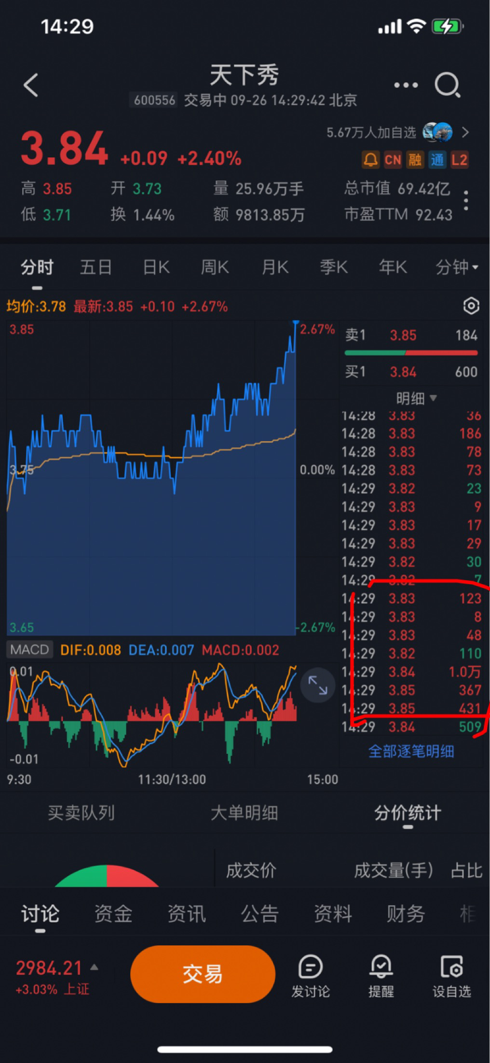Tap the 总市值 69.42亿 value
The width and height of the screenshot is (490, 1063).
pyautogui.click(x=397, y=188)
